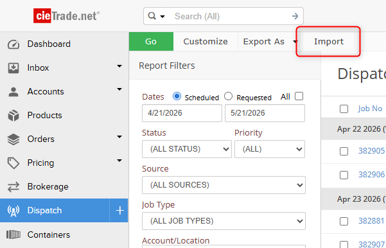Image resolution: width=386 pixels, height=248 pixels.
Task: Click the Dashboard gauge icon
Action: (x=13, y=44)
